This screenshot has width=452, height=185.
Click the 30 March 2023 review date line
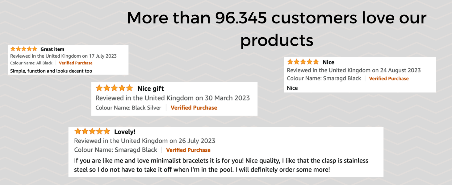coord(172,98)
